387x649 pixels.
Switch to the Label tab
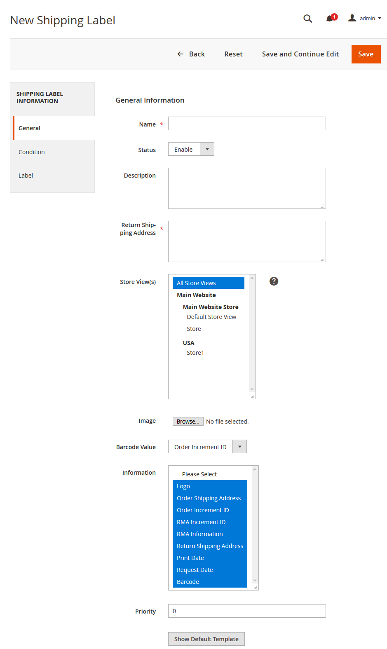pos(26,176)
